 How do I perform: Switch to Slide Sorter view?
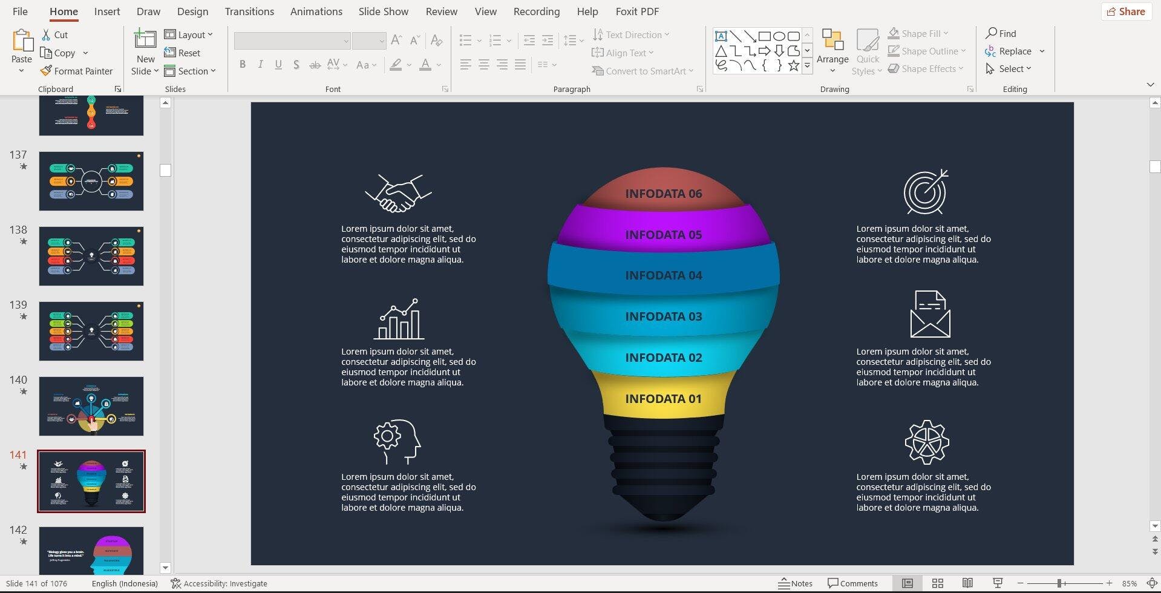point(938,583)
